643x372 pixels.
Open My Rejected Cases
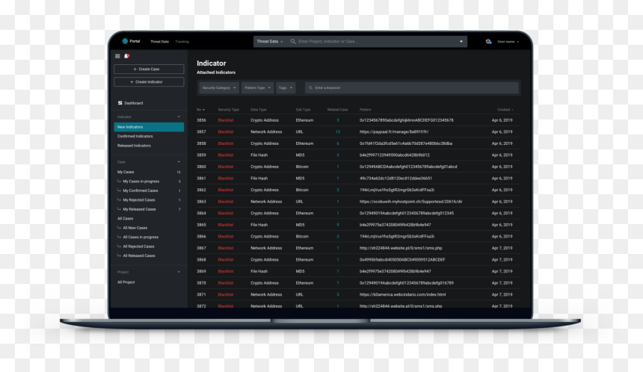pyautogui.click(x=139, y=200)
